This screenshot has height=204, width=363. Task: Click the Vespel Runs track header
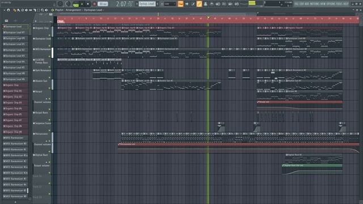[x=42, y=116]
